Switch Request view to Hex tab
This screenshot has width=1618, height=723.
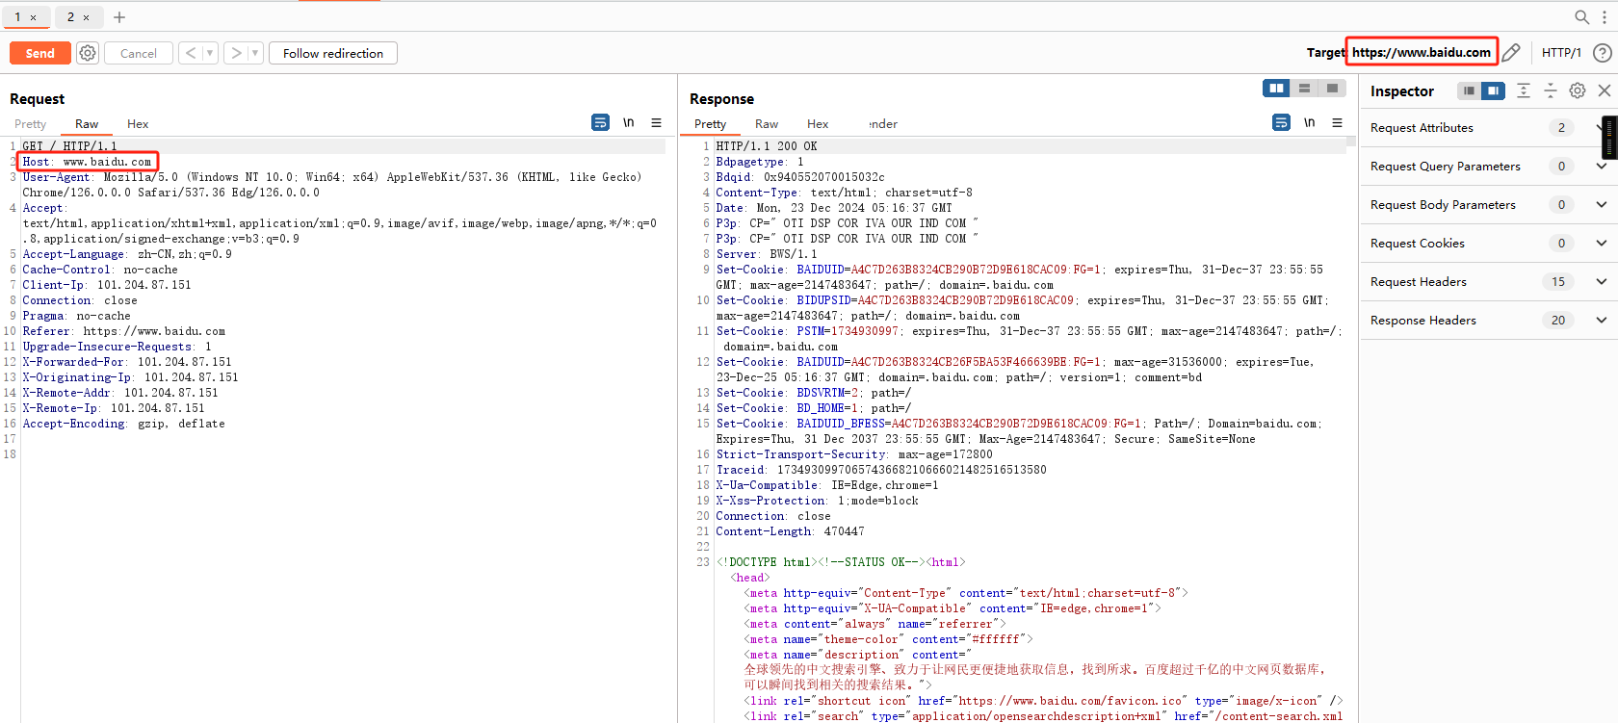click(138, 124)
